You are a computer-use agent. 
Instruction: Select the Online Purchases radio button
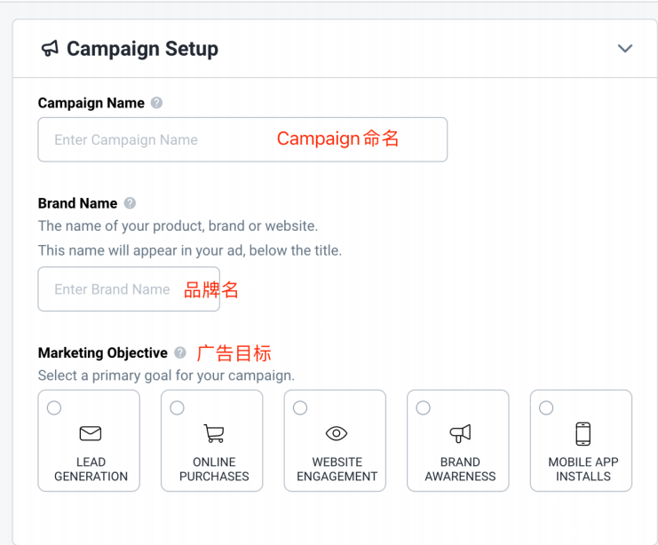178,408
